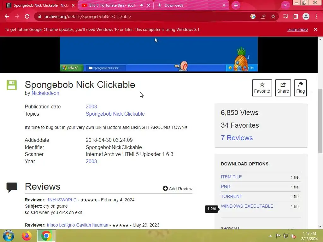The height and width of the screenshot is (242, 323).
Task: Select the 34 Favorites text
Action: [x=240, y=125]
